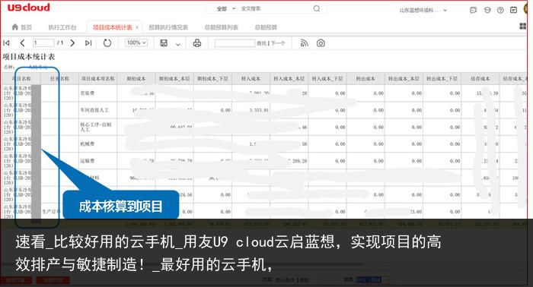The width and height of the screenshot is (533, 287).
Task: Click the data feed icon
Action: pyautogui.click(x=305, y=43)
